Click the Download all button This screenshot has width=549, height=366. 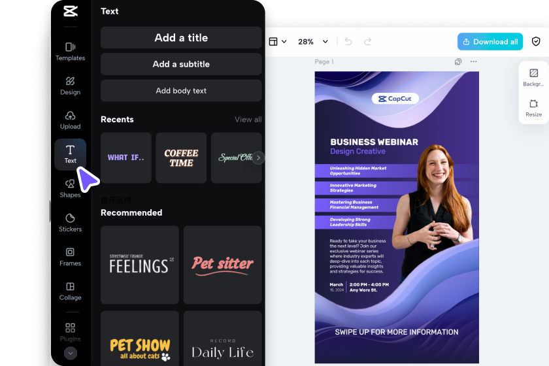(490, 42)
